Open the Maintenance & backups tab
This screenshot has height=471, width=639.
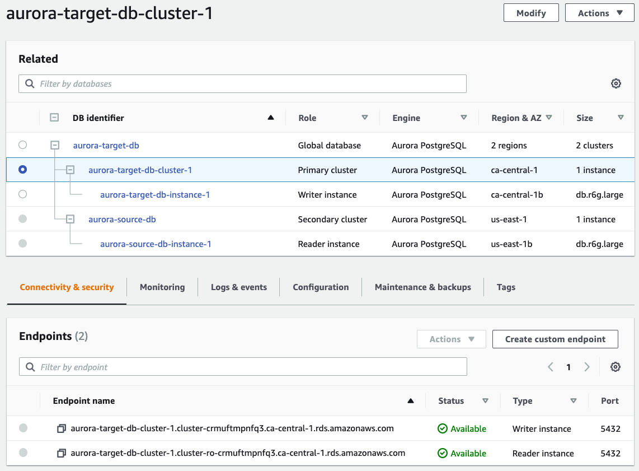[422, 287]
